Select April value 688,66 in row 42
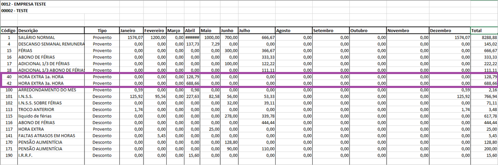The height and width of the screenshot is (165, 498). pyautogui.click(x=192, y=83)
